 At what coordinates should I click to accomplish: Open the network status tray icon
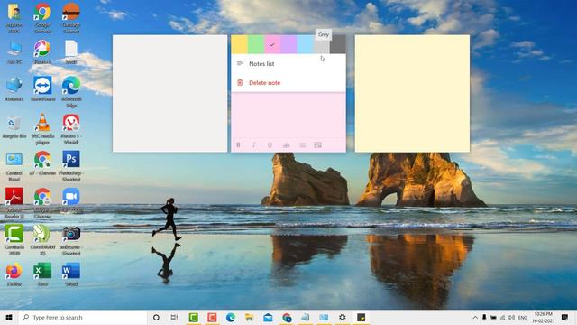503,317
